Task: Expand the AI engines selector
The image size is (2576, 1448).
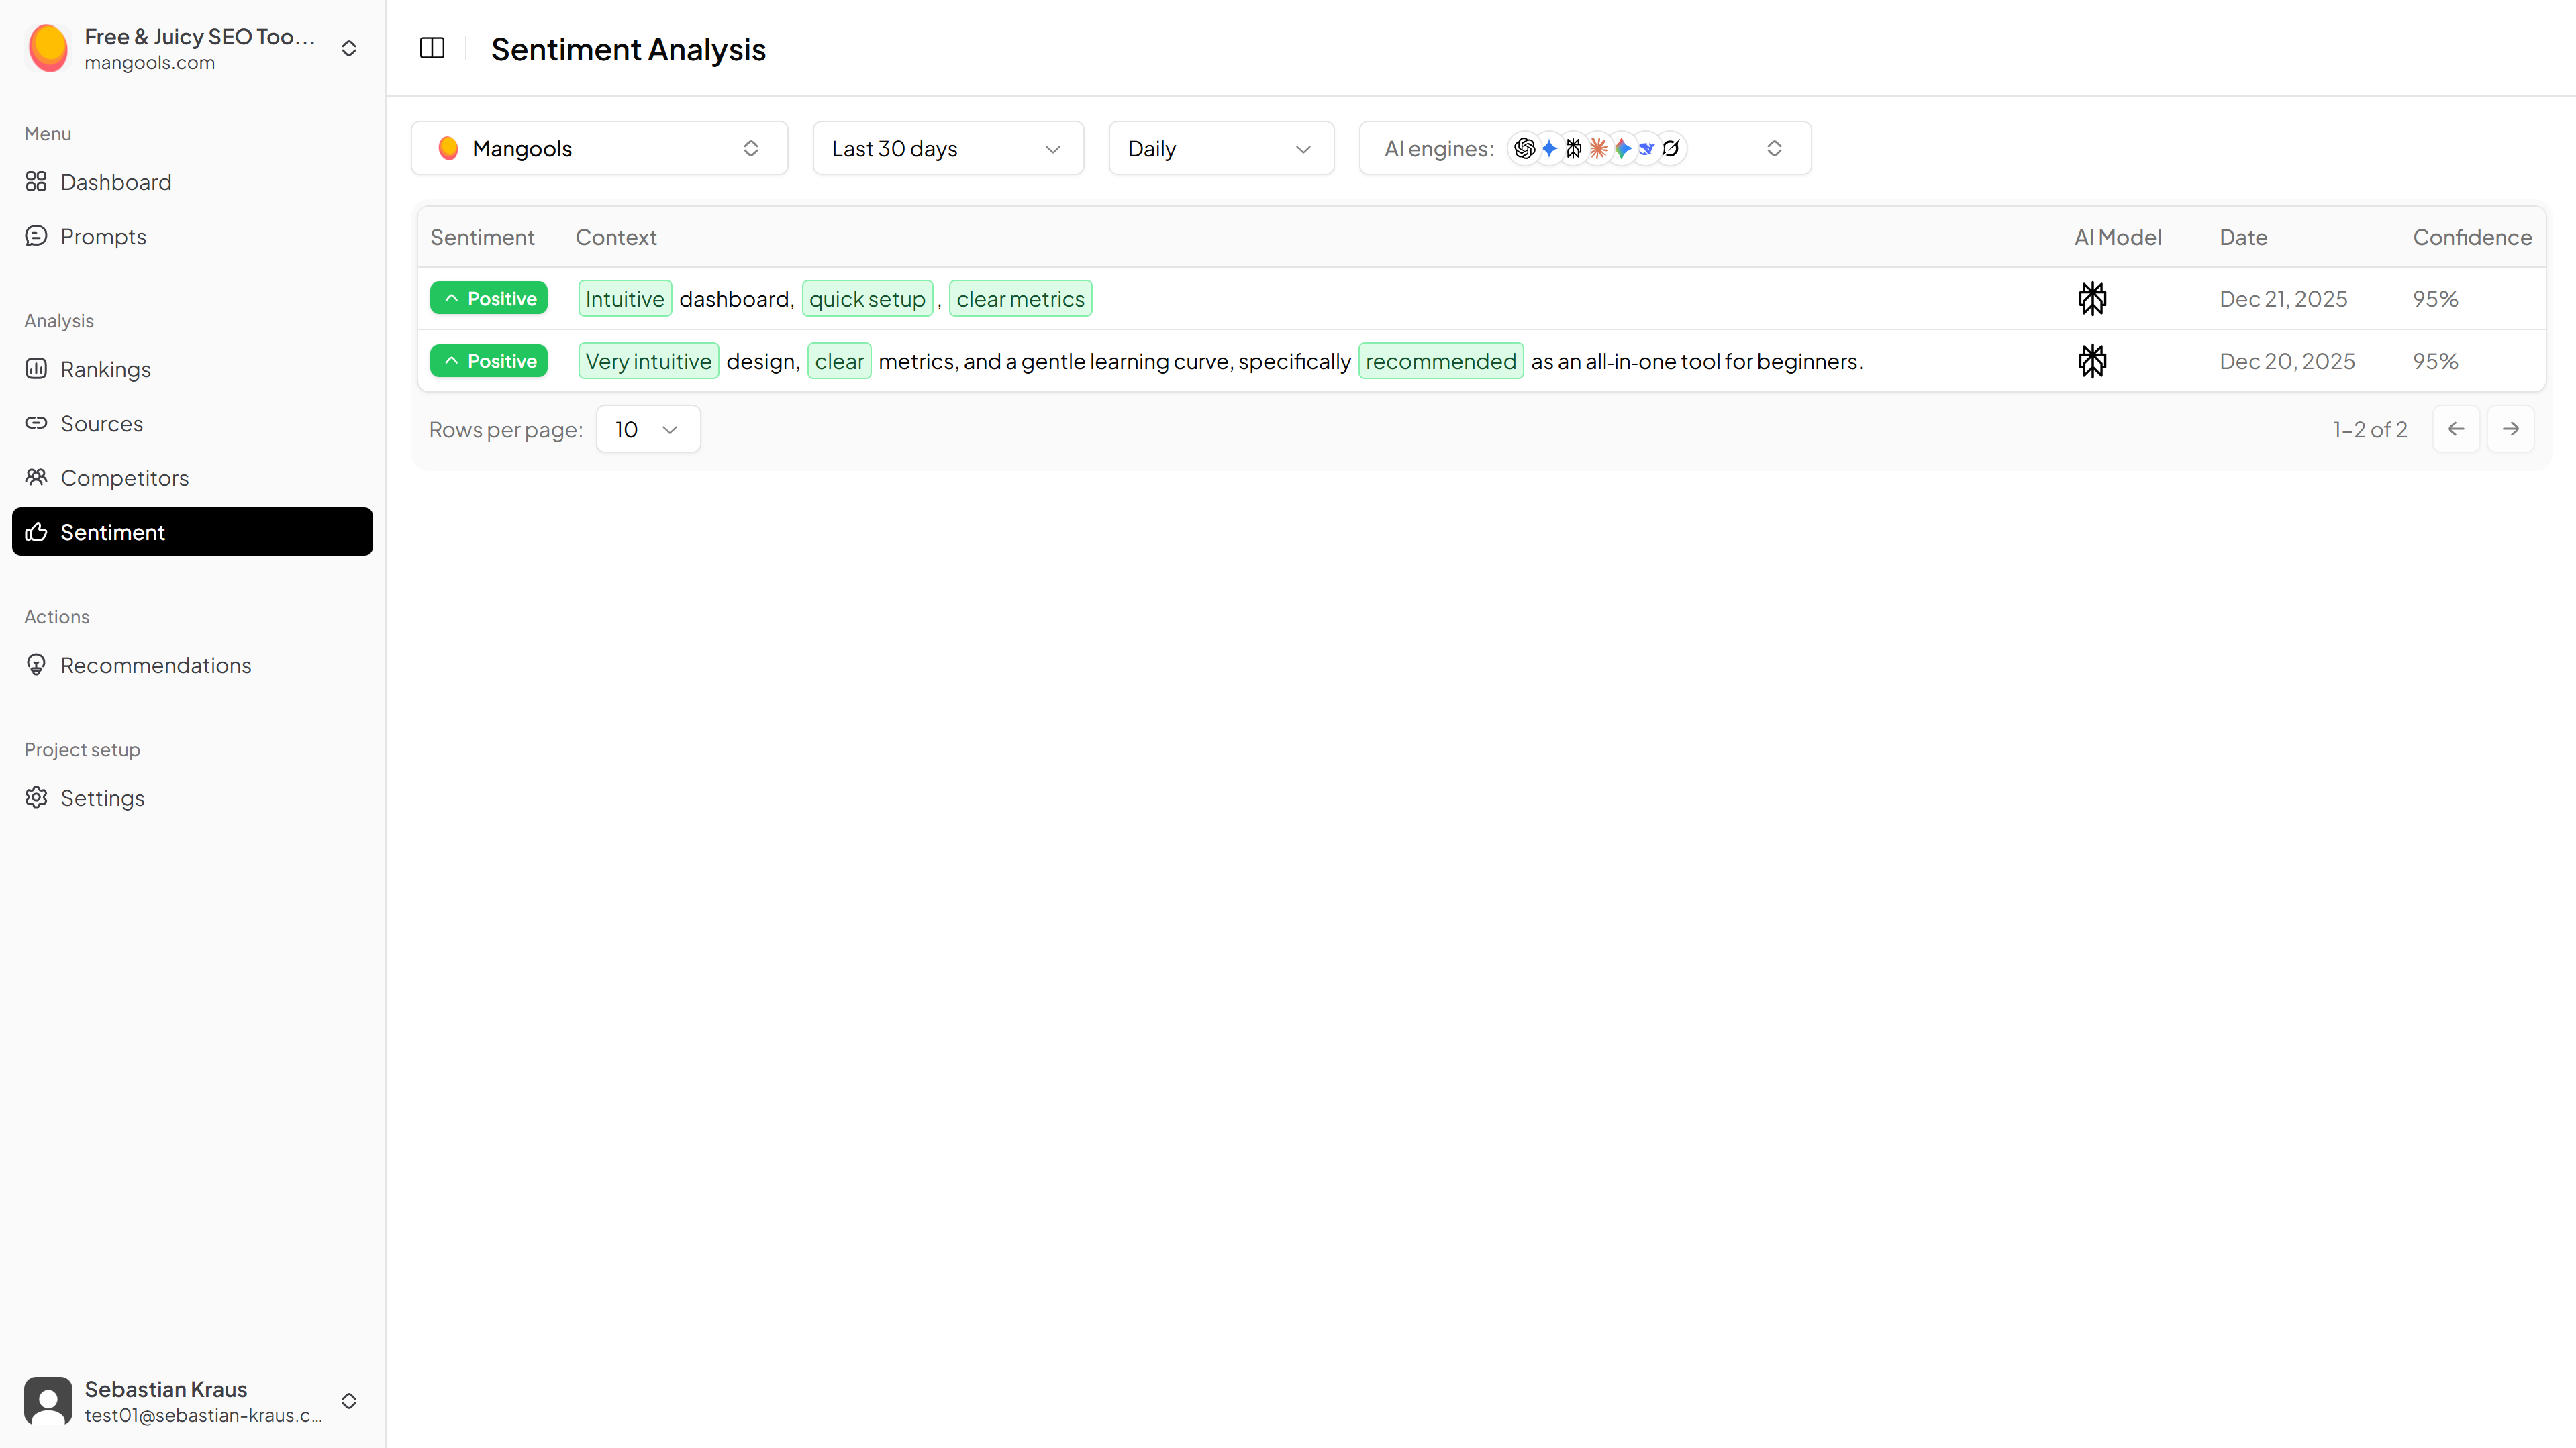Action: tap(1584, 148)
